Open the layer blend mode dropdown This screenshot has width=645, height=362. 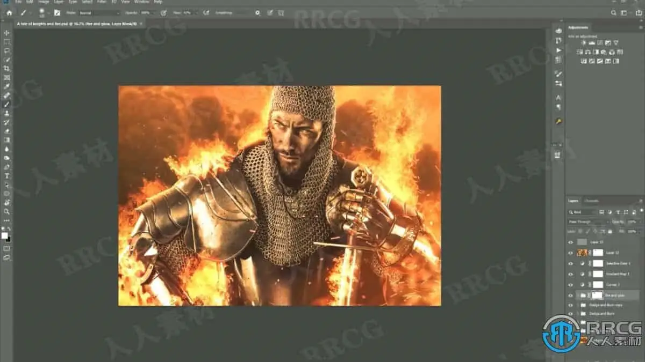[x=588, y=221]
